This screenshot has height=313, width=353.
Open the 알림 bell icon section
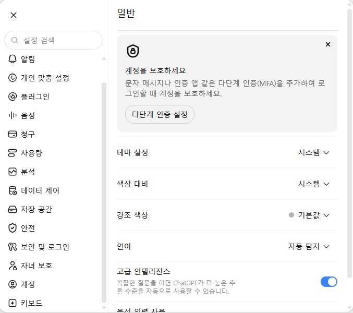(13, 59)
